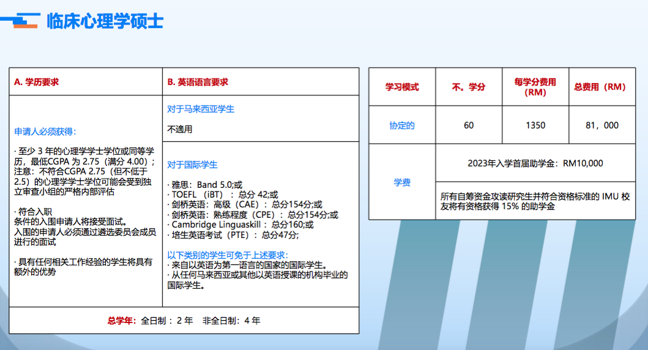Click the 总费用 (RM) column header
648x350 pixels.
coord(600,87)
